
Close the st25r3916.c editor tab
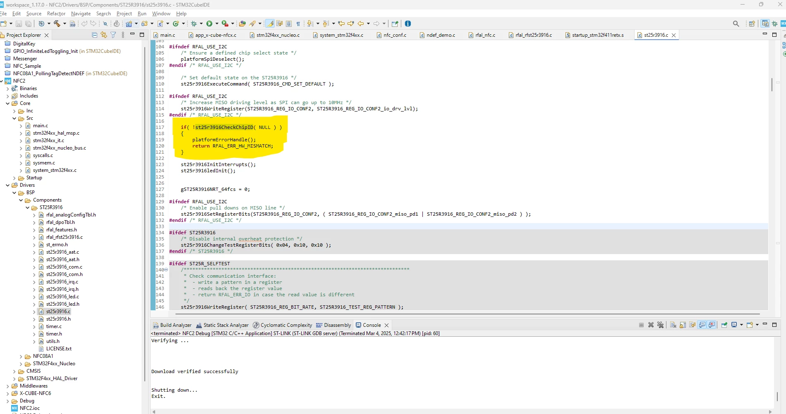674,35
